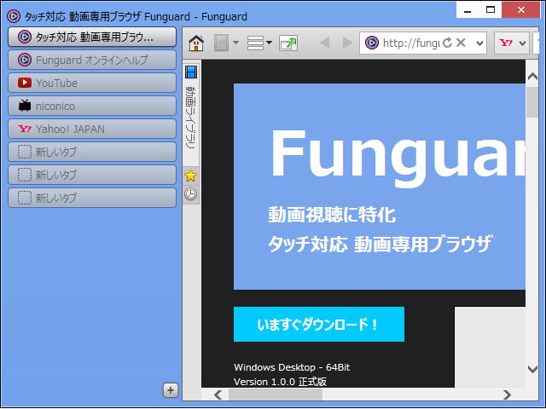The width and height of the screenshot is (546, 409).
Task: Click the horizontal scrollbar thumb
Action: (276, 395)
